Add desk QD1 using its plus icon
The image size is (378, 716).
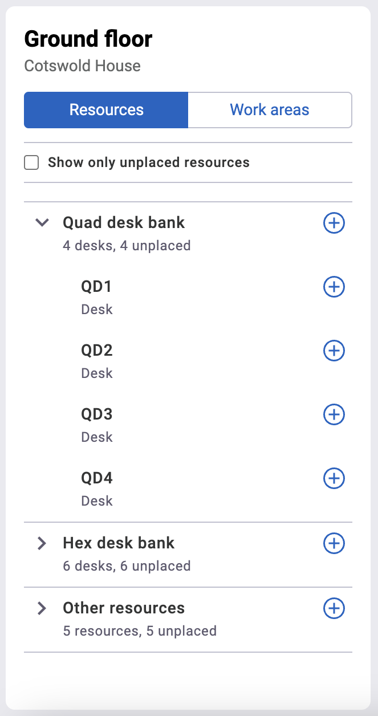click(334, 287)
